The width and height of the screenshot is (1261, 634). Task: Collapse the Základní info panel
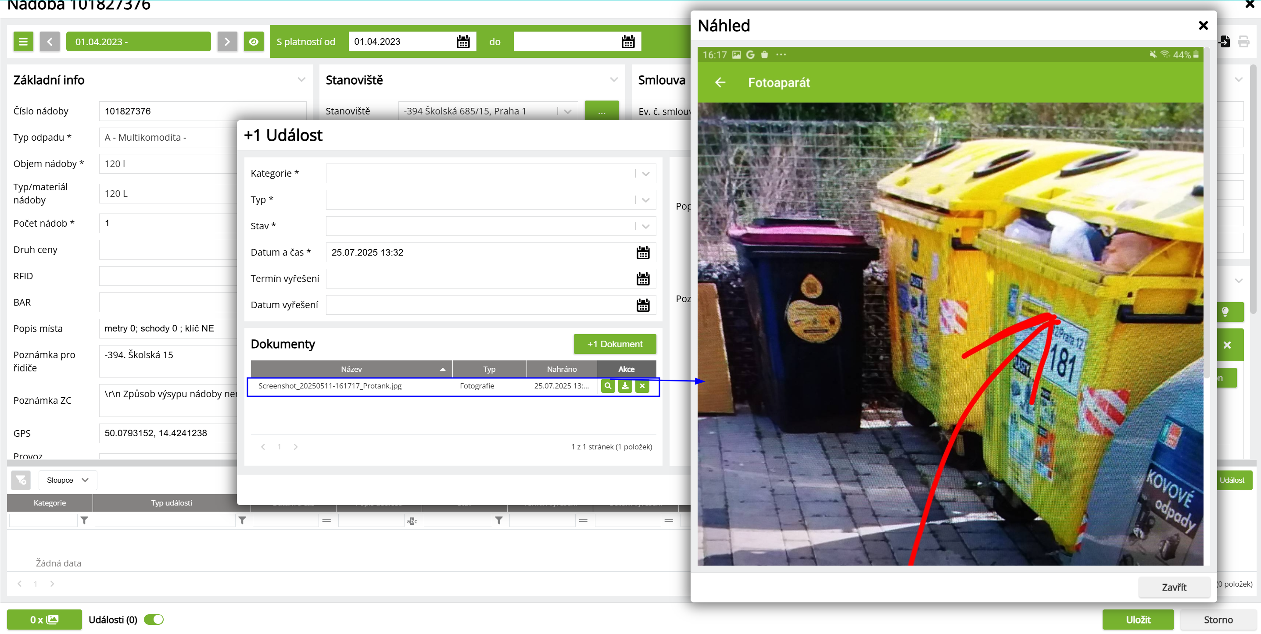[301, 80]
